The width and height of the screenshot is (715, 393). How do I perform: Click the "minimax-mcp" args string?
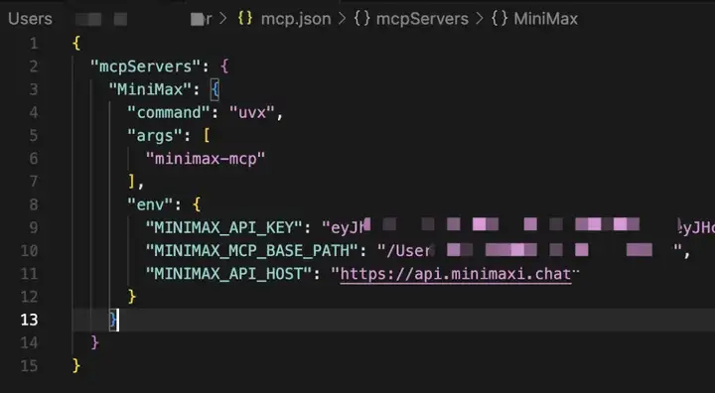pyautogui.click(x=206, y=159)
